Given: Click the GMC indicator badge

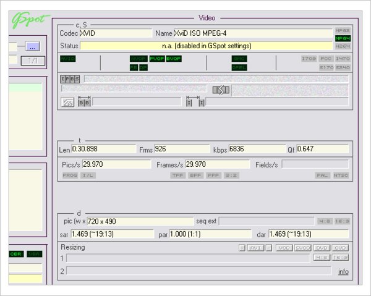Looking at the screenshot, I should (x=239, y=59).
